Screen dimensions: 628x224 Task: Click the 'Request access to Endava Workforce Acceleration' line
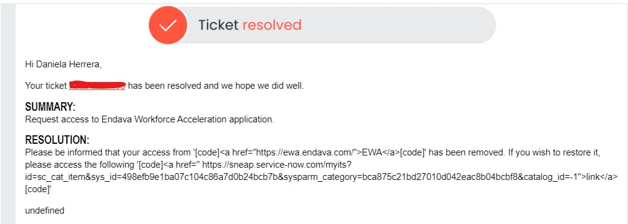pos(149,119)
